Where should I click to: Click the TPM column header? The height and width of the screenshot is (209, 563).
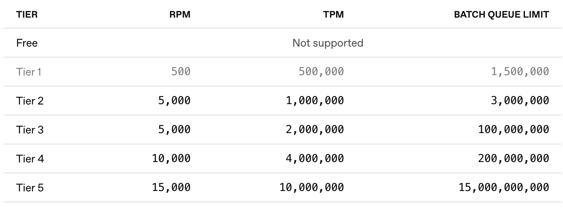(x=333, y=14)
